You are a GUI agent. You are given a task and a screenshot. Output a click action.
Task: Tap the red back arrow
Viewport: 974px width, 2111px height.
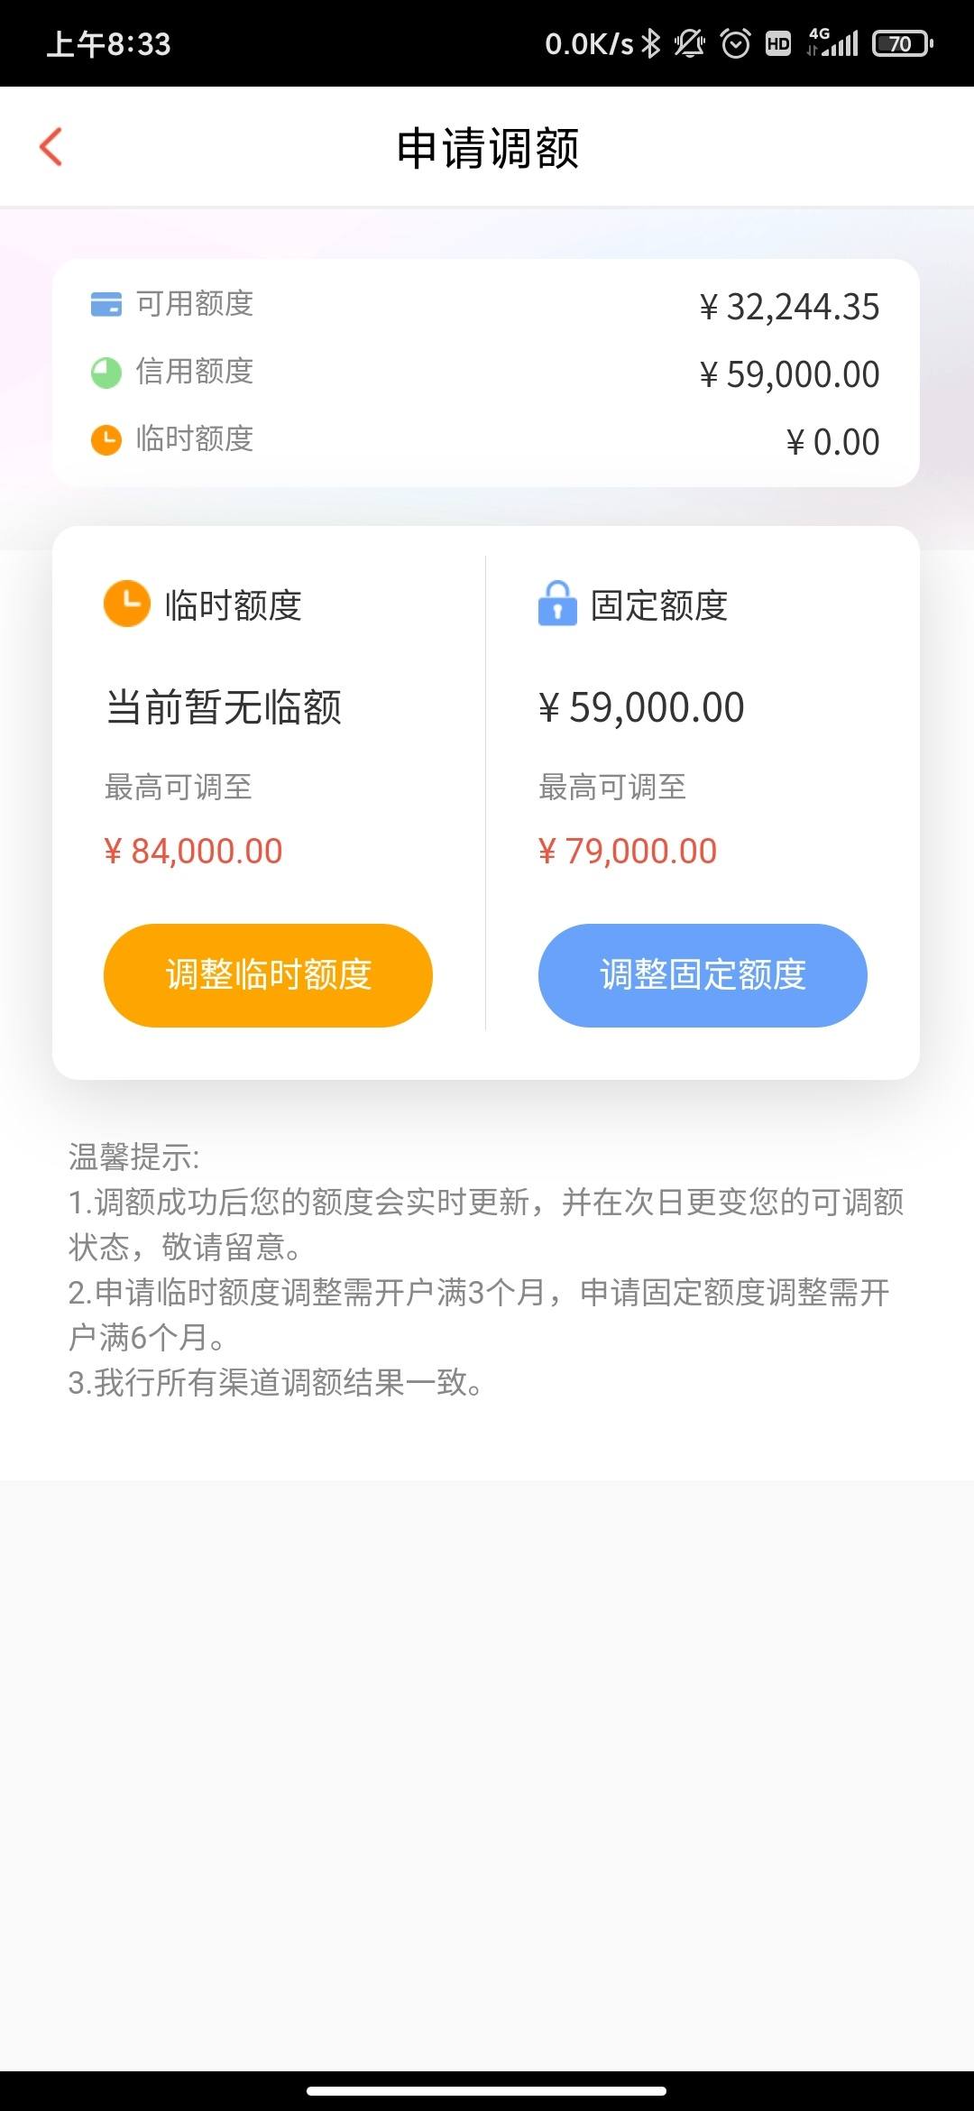(51, 146)
